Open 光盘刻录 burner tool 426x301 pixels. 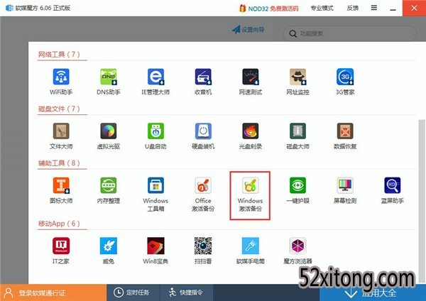[250, 131]
